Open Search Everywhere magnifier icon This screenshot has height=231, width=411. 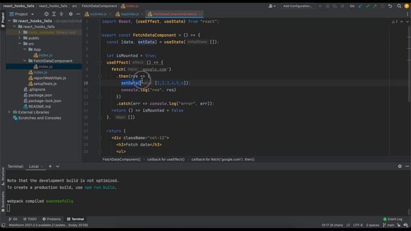coord(399,6)
